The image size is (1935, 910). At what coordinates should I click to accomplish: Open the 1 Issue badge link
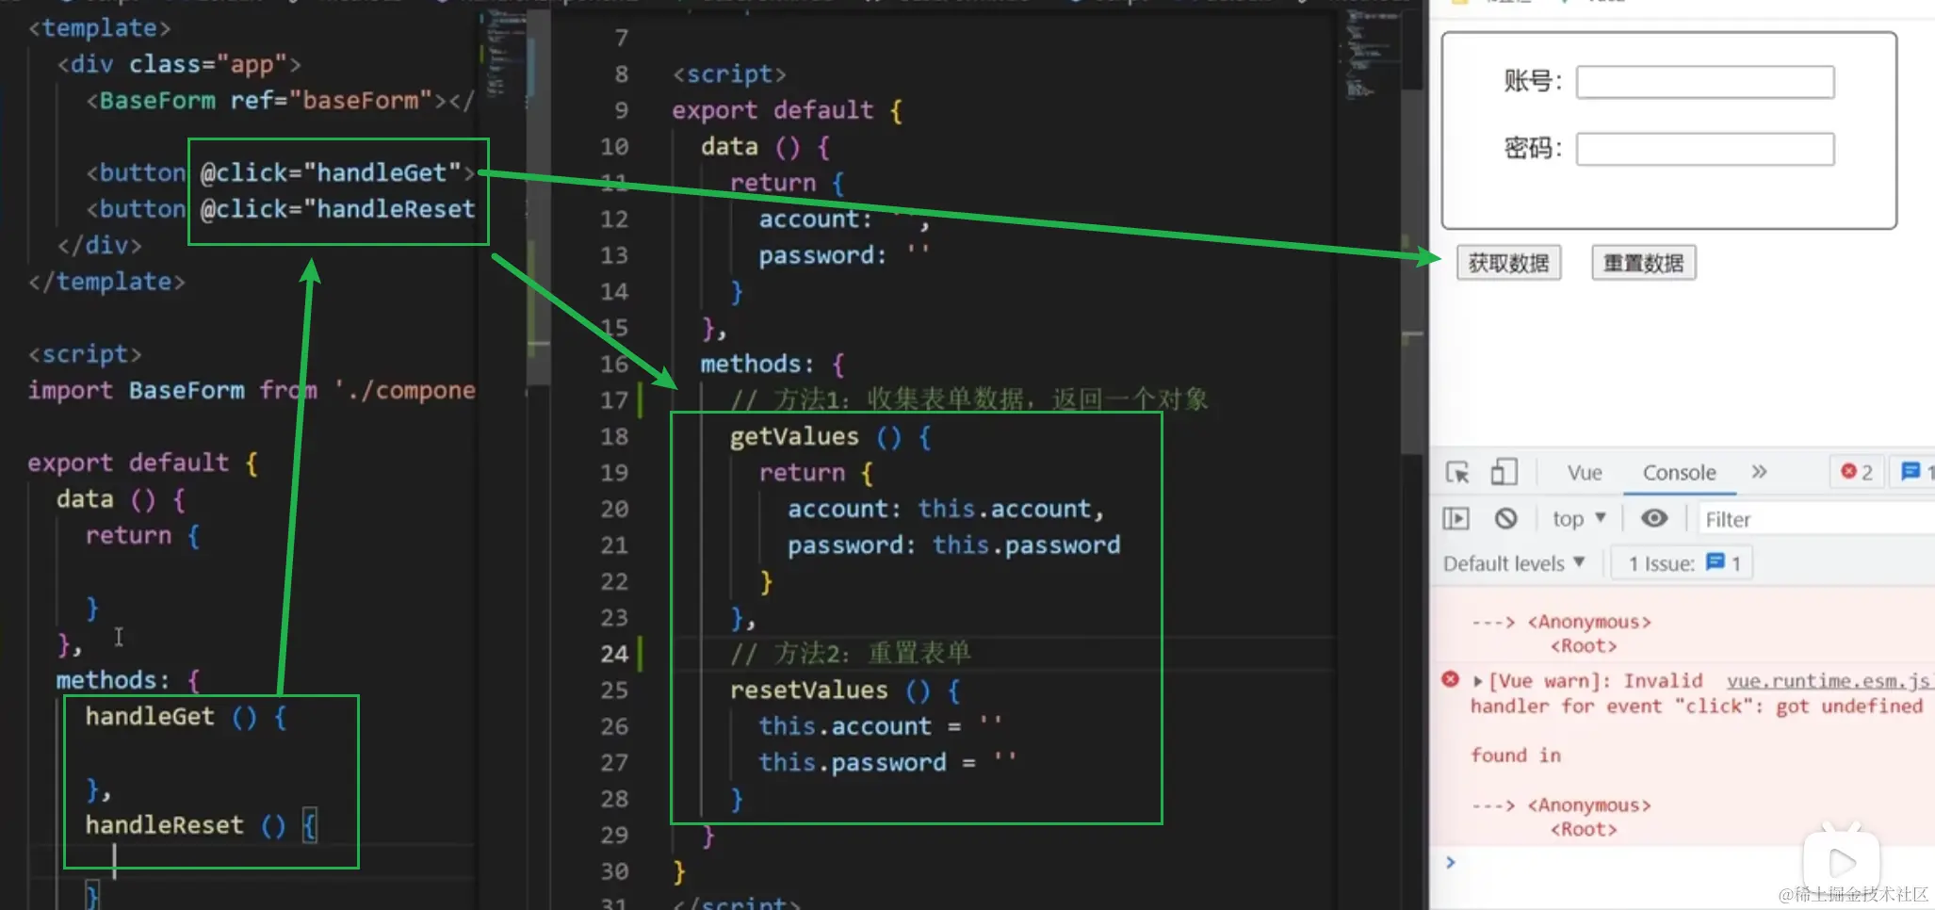[1684, 563]
